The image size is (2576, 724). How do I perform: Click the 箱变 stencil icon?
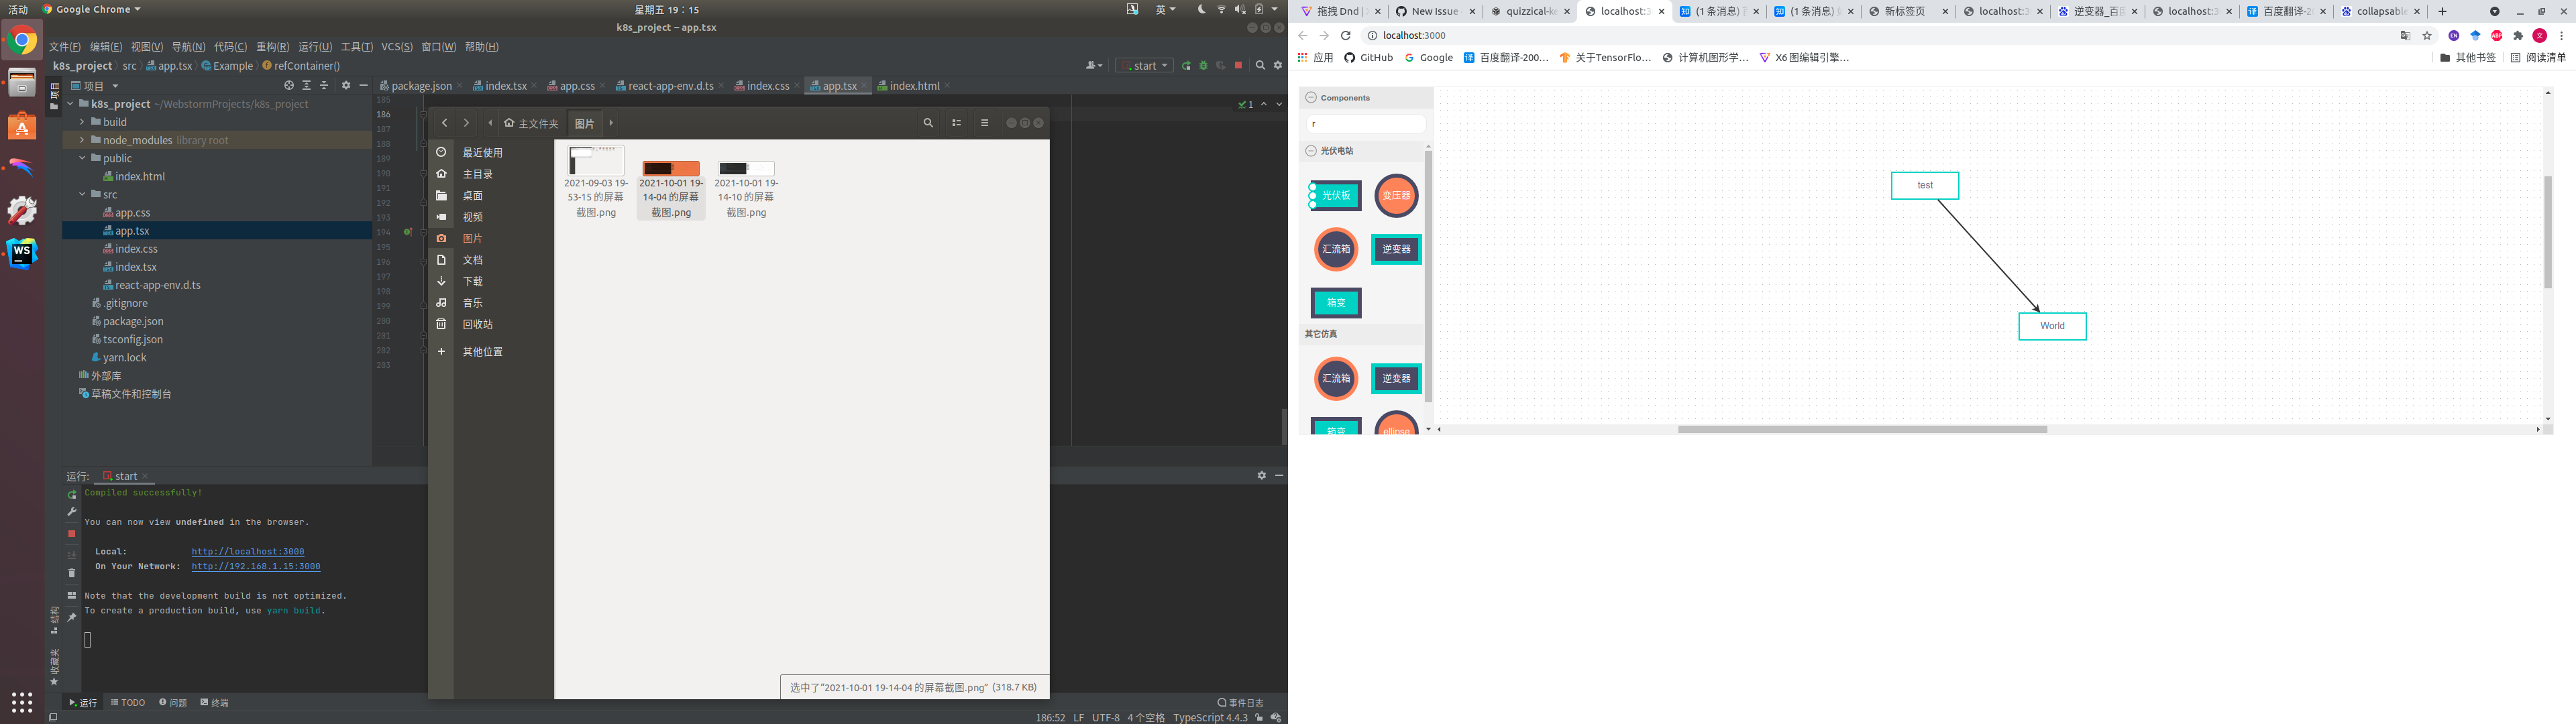1336,302
